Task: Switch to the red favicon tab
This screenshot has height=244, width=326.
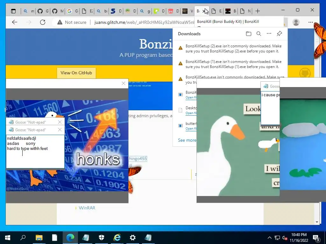Action: coord(174,11)
